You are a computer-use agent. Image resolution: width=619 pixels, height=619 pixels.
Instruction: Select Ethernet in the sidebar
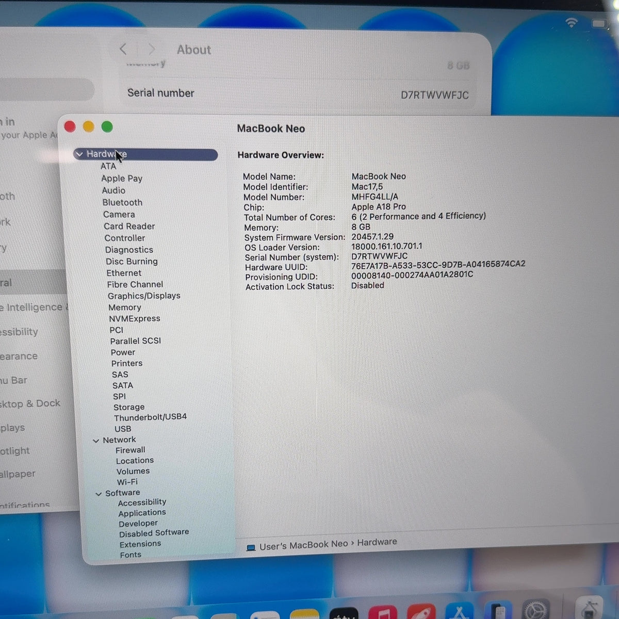(124, 273)
